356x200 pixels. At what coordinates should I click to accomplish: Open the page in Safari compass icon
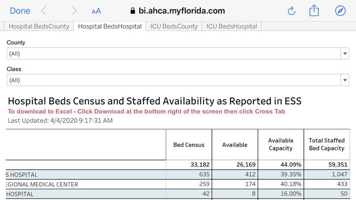(x=340, y=10)
